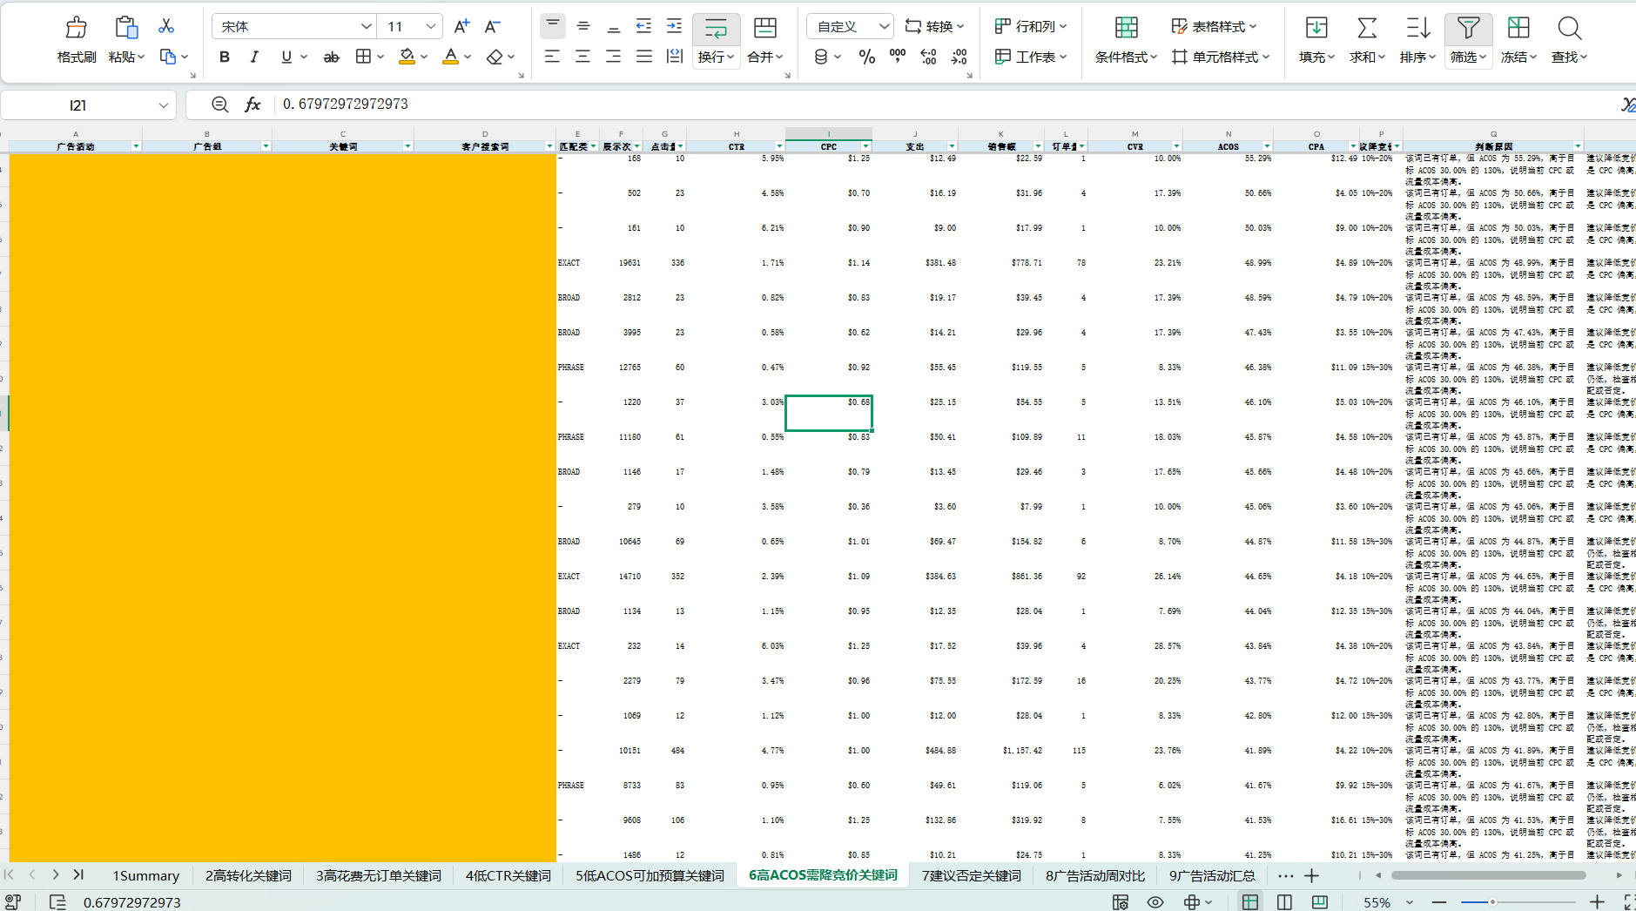
Task: Add a new sheet with the plus button
Action: [1312, 875]
